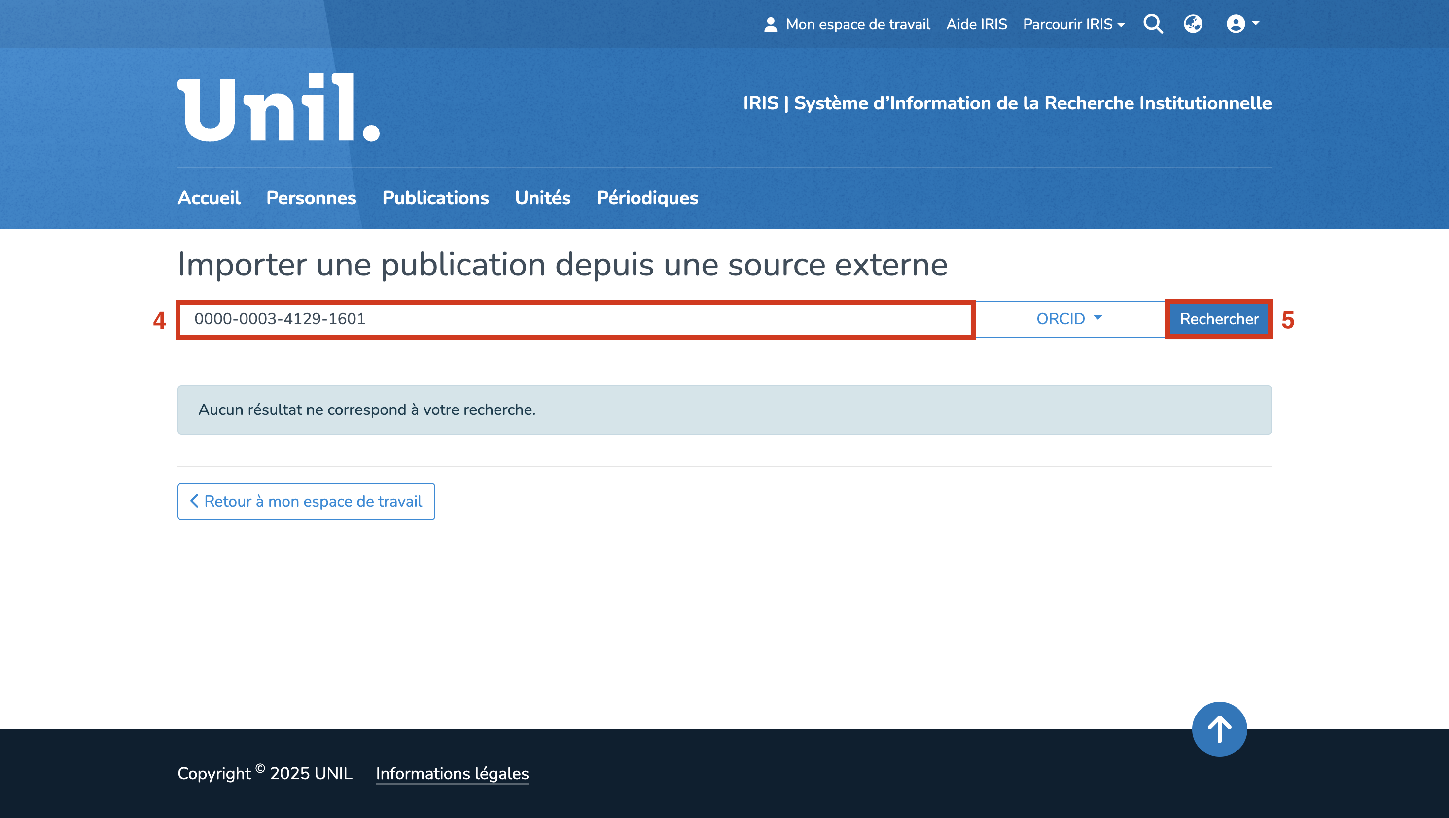Click Retour à mon espace de travail
The height and width of the screenshot is (818, 1449).
pos(306,502)
